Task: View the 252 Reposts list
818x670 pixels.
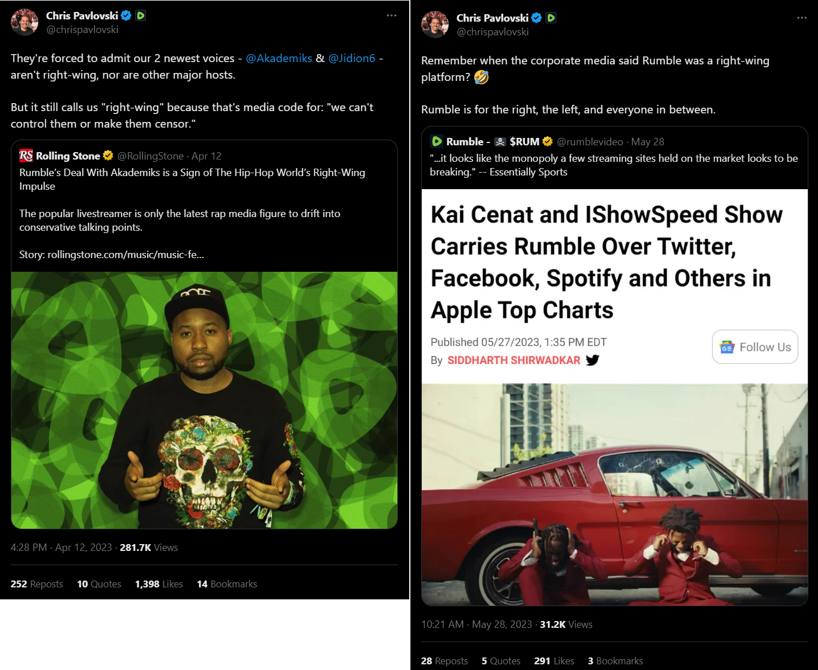Action: [36, 584]
